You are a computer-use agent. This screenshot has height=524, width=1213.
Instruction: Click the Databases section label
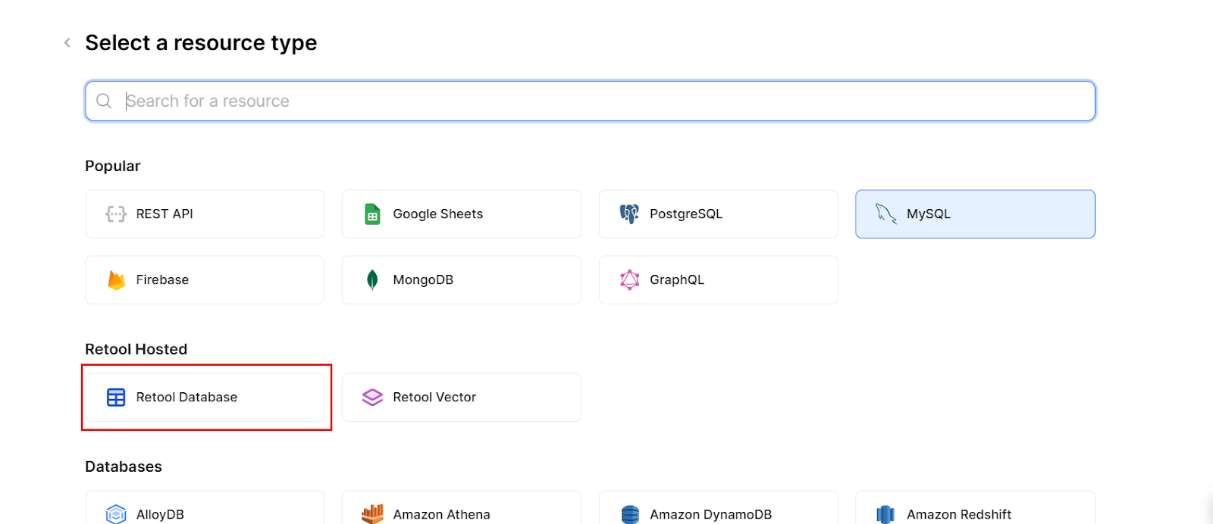pos(124,466)
